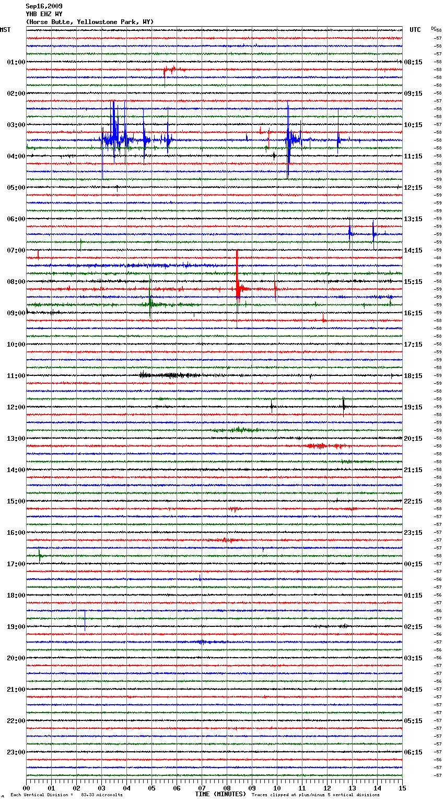
Task: Click the Horse Butte, Yellowstone Park location title
Action: tap(90, 22)
